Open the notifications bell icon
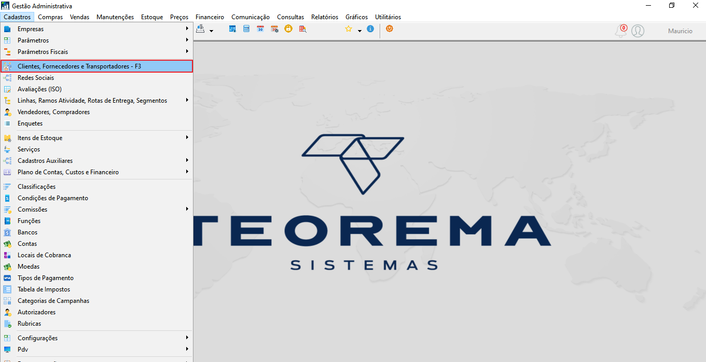Viewport: 706px width, 362px height. [x=620, y=31]
